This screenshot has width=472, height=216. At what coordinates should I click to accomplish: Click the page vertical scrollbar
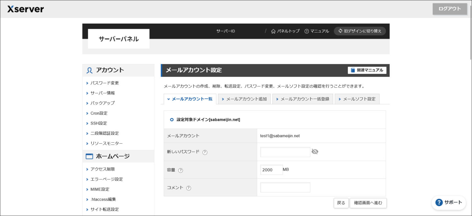coord(470,31)
